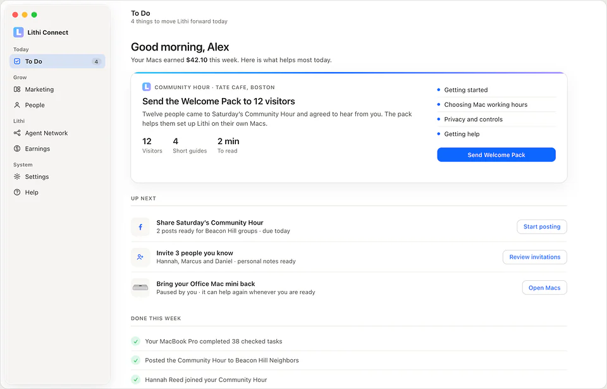Open Settings from the sidebar

click(x=58, y=176)
